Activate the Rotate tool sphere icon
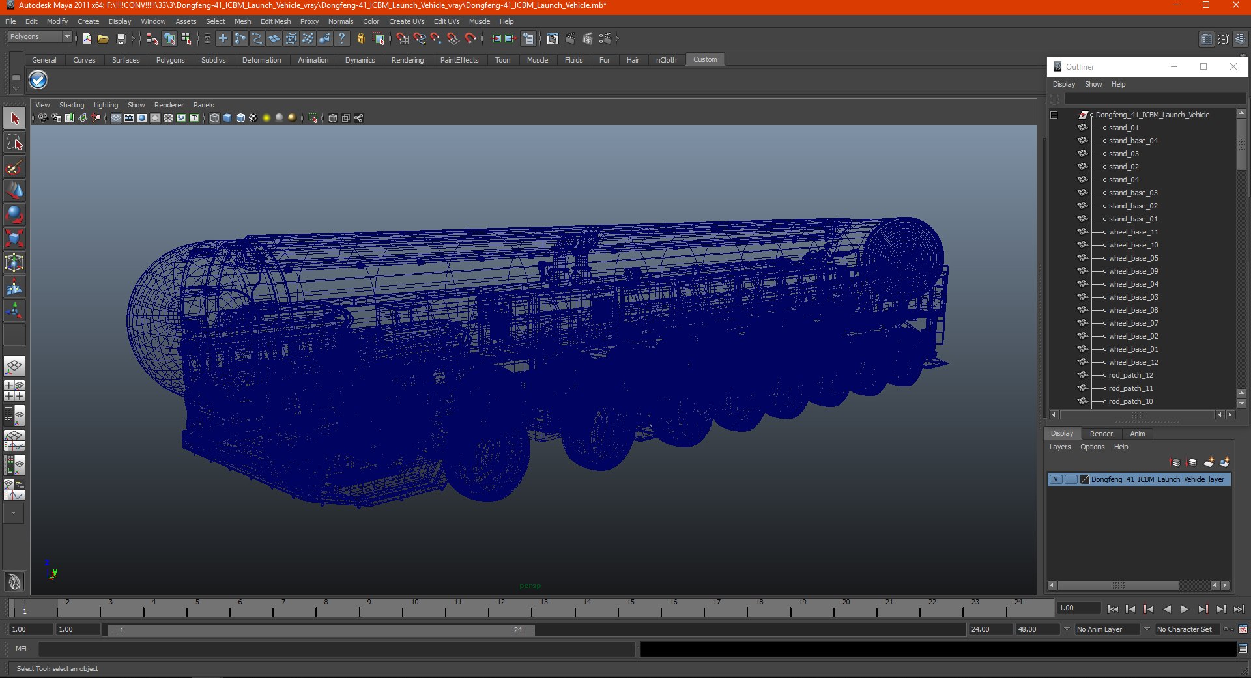 (14, 214)
